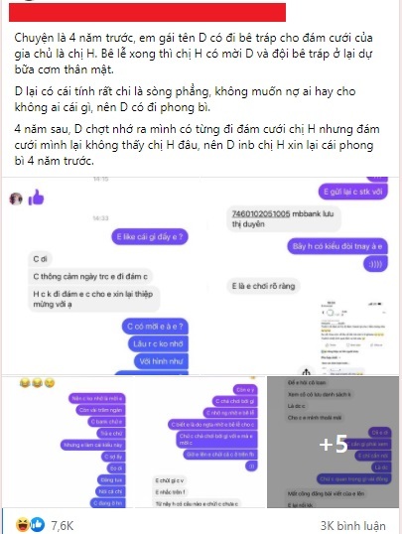
Task: Open the 7,6K reactions count
Action: pyautogui.click(x=62, y=525)
